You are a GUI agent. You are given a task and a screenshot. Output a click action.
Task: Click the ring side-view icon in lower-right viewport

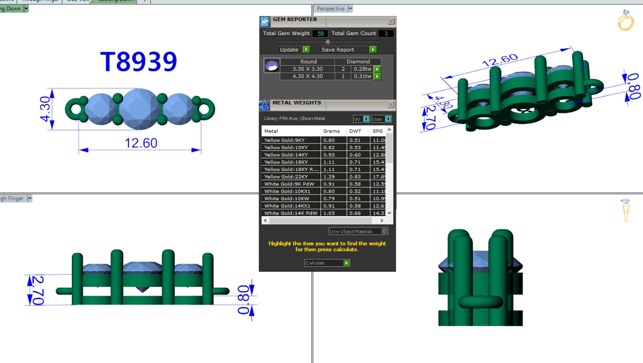point(625,210)
